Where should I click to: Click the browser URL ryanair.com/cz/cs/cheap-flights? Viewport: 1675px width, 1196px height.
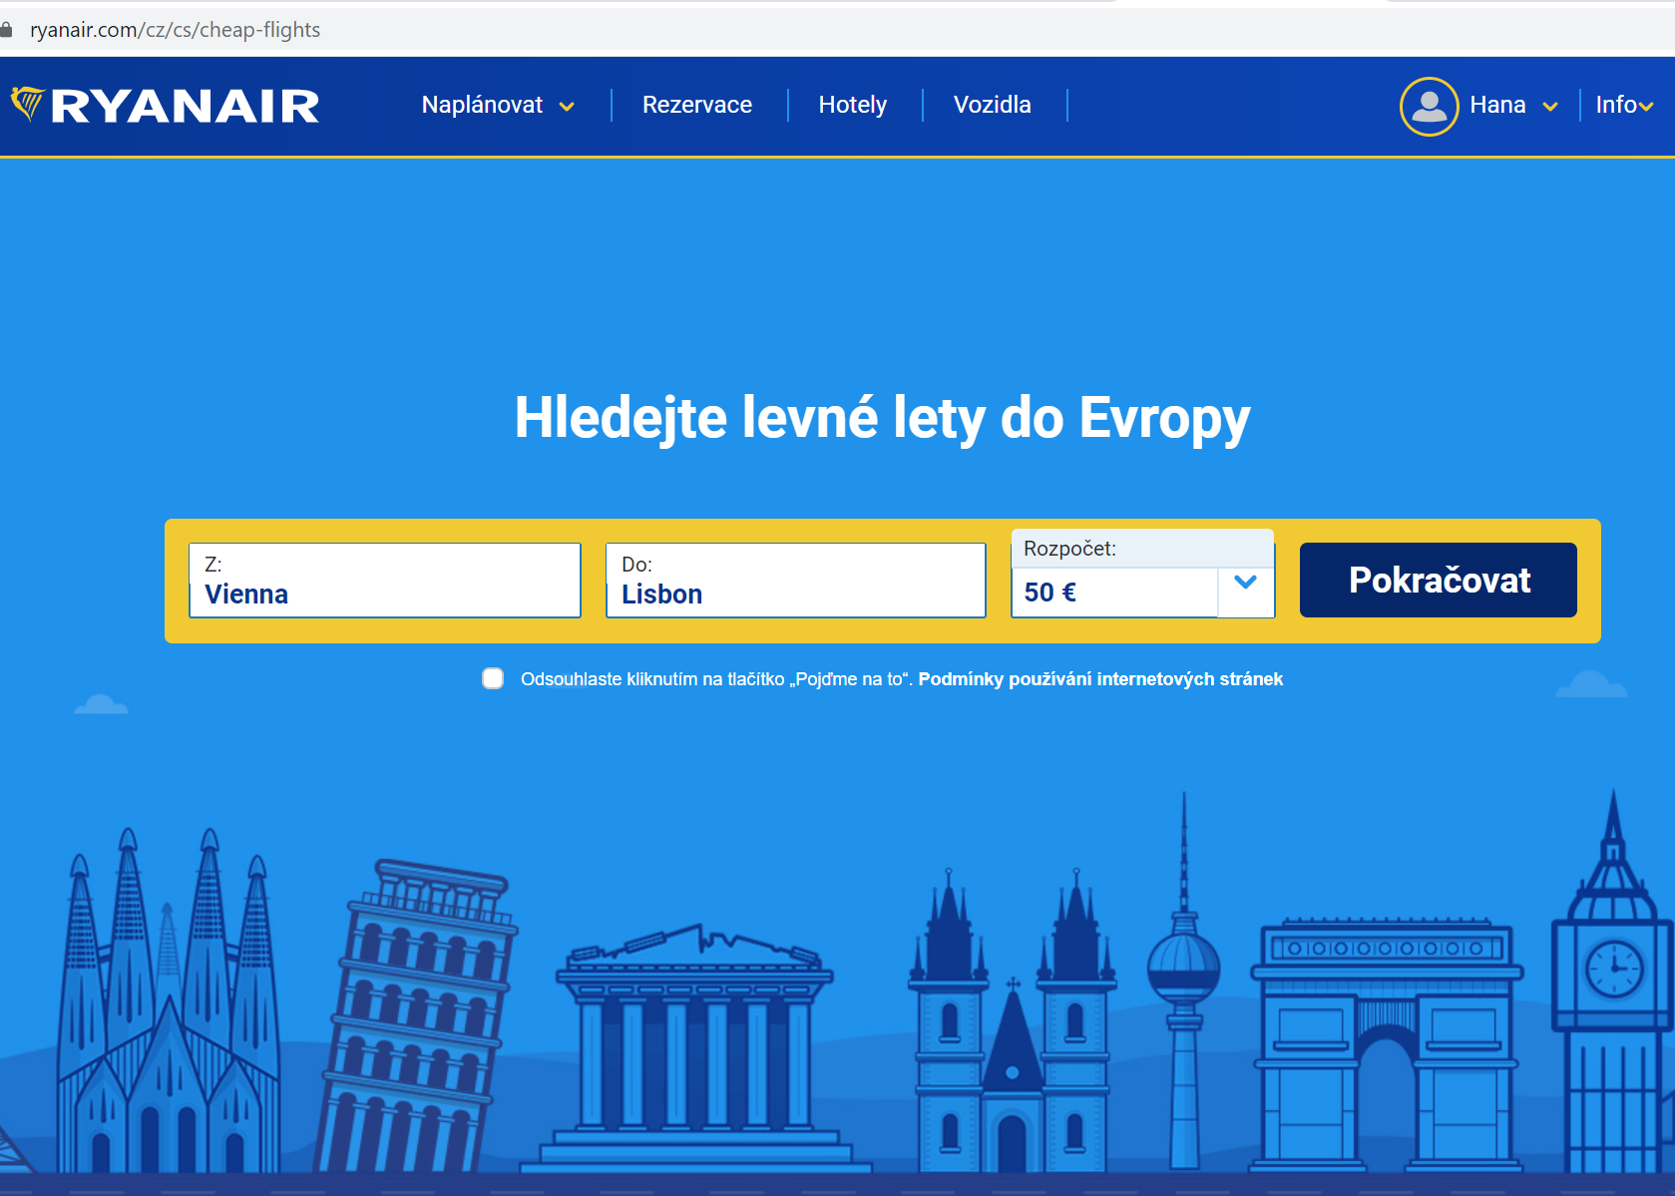point(176,30)
